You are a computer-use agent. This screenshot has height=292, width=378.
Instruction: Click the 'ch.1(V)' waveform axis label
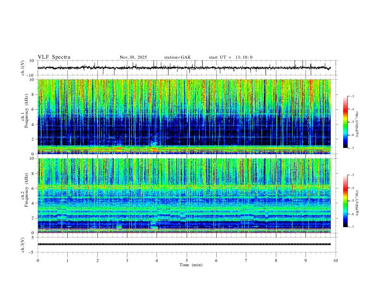tap(23, 68)
